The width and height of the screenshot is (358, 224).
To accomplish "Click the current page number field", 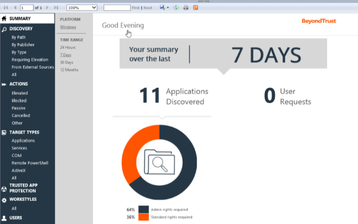I will (27, 8).
